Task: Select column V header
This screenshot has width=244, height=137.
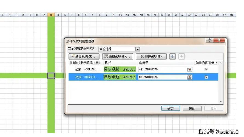Action: pyautogui.click(x=86, y=15)
